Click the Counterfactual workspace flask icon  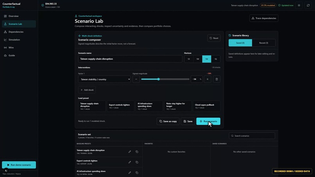click(76, 16)
